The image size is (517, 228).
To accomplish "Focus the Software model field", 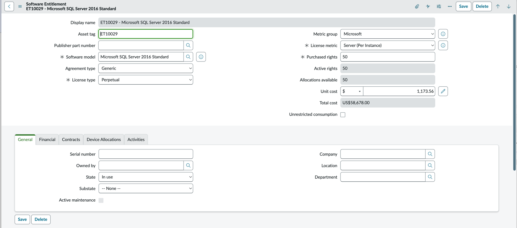I will coord(141,57).
